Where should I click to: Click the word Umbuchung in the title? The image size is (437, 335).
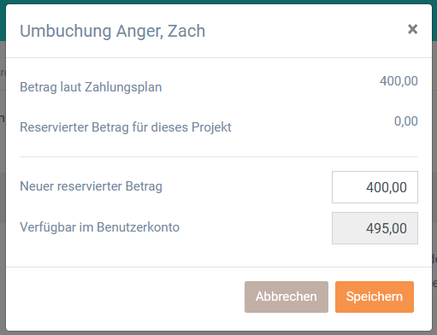pyautogui.click(x=65, y=31)
